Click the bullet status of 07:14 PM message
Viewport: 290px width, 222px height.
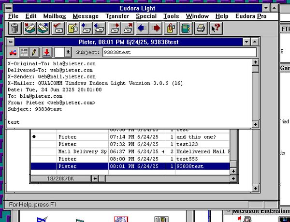[x=34, y=137]
